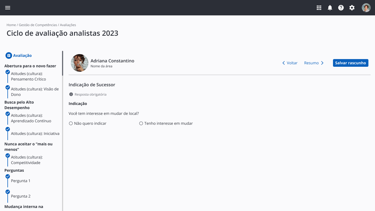The height and width of the screenshot is (211, 375).
Task: Click Adriana Constantino's profile photo
Action: click(80, 63)
